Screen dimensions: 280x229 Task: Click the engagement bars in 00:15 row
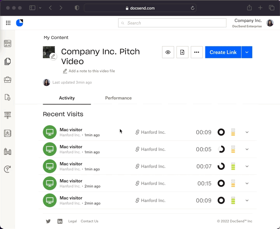233,183
